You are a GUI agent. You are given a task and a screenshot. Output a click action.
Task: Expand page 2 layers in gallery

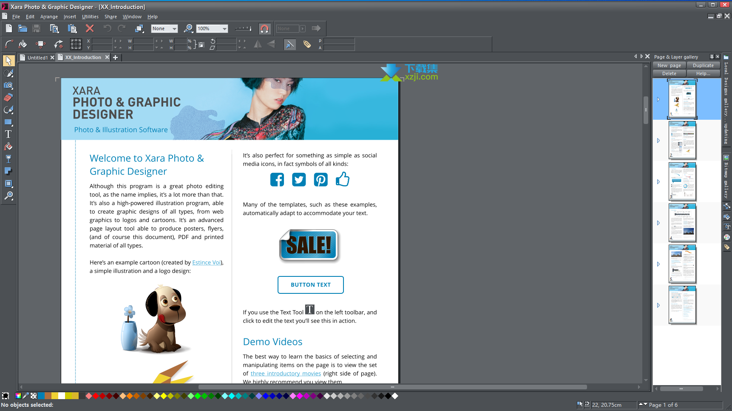tap(658, 141)
